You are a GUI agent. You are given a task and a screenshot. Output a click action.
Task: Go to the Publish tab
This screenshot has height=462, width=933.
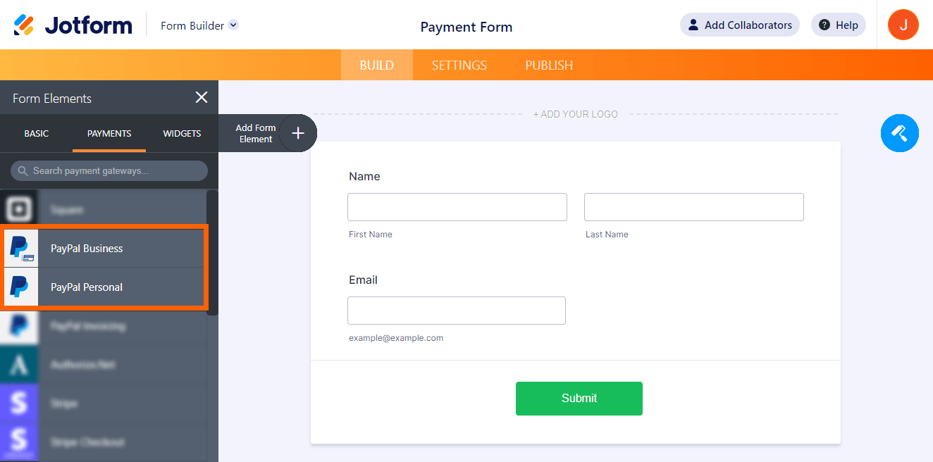click(x=548, y=65)
